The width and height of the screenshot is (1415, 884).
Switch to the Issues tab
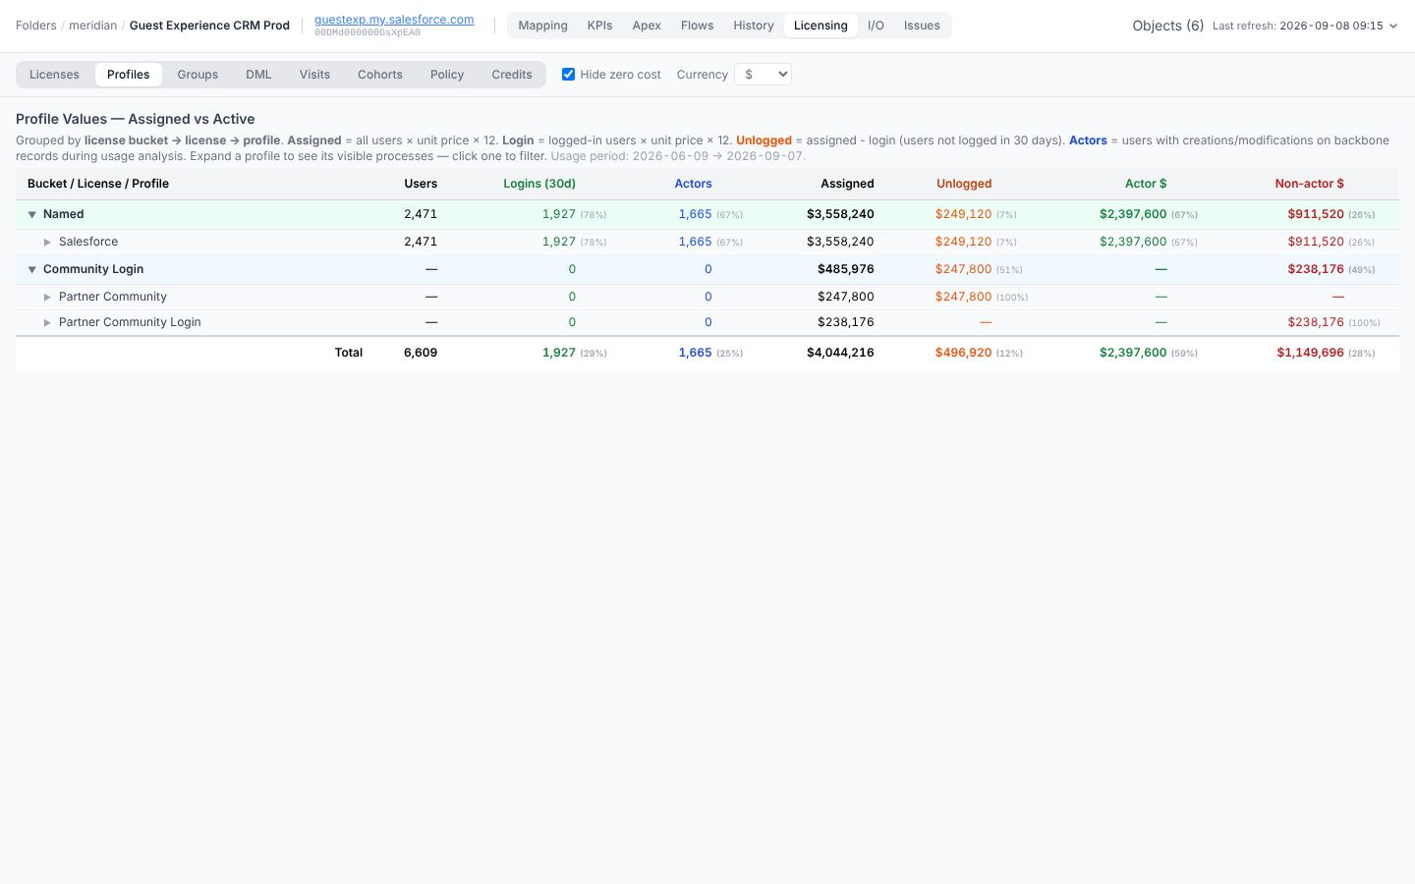[922, 26]
